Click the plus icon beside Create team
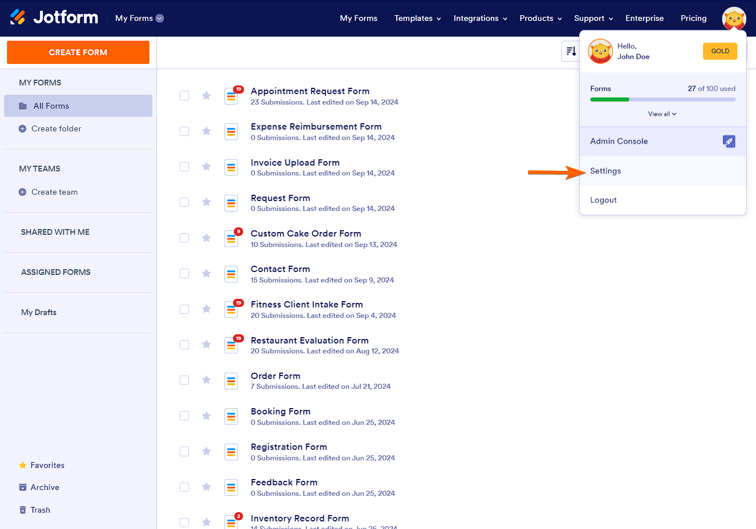 coord(23,192)
